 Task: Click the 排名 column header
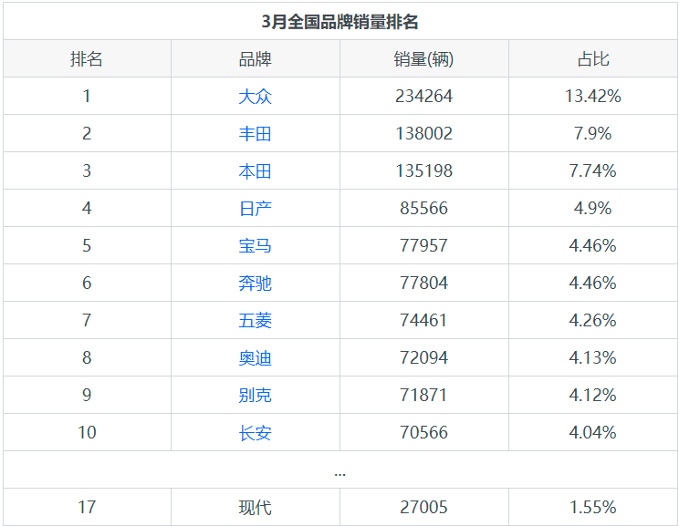point(87,59)
